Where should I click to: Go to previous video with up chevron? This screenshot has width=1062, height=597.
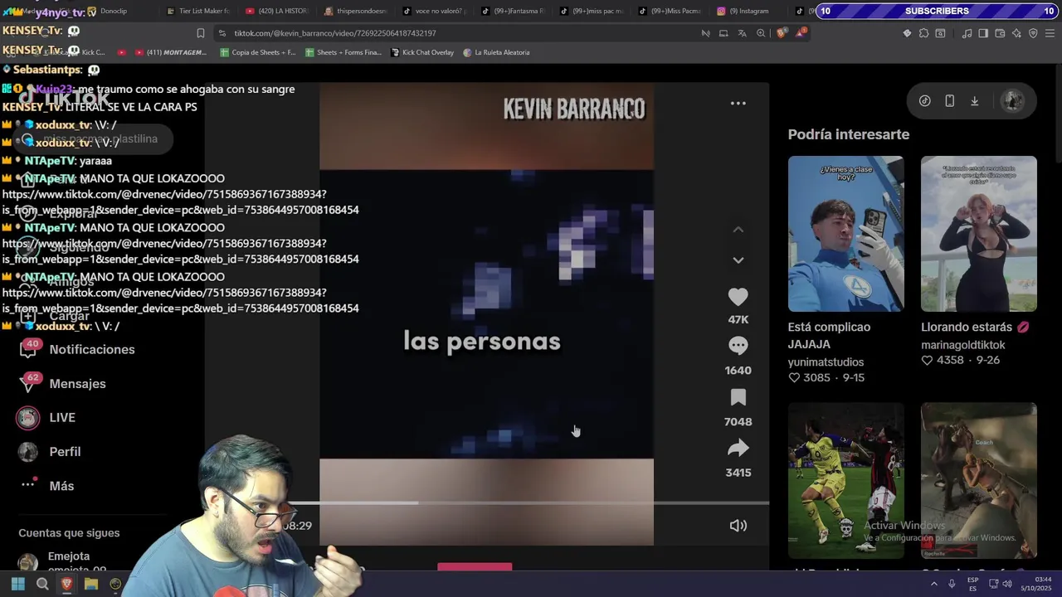coord(738,230)
